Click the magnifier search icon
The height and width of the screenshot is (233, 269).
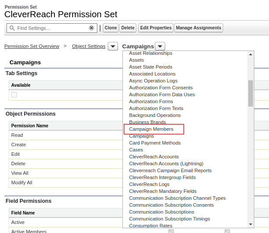tap(12, 28)
